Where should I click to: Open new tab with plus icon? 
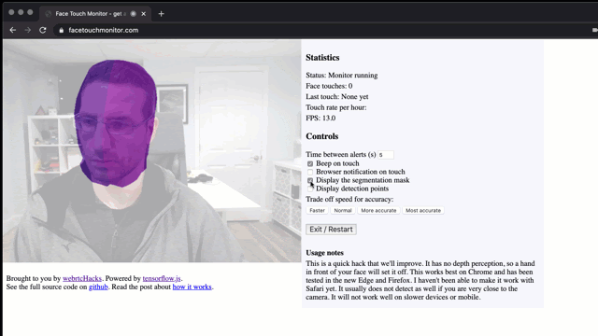[x=161, y=14]
